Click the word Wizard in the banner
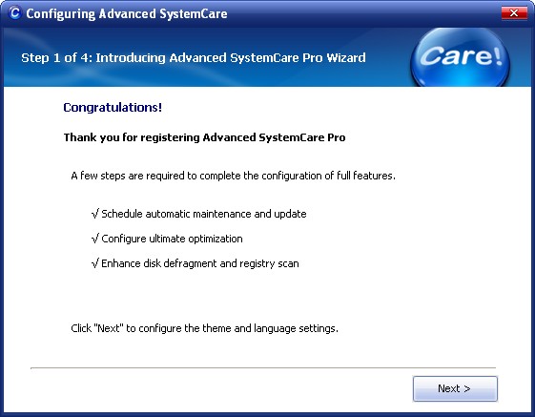535x417 pixels. (x=346, y=57)
